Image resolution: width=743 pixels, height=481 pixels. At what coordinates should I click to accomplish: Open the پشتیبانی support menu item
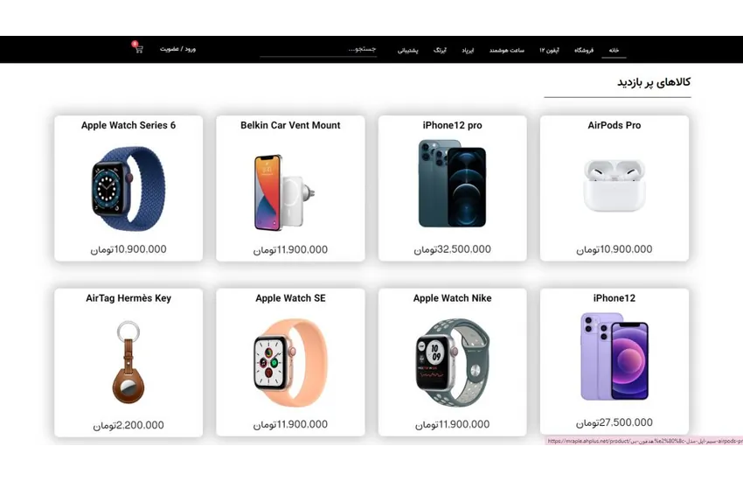[x=408, y=50]
